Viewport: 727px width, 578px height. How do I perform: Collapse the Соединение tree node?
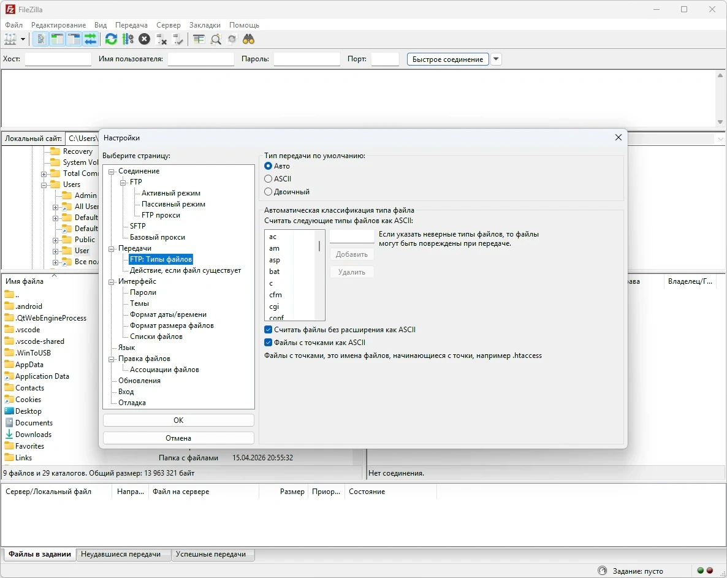[112, 172]
